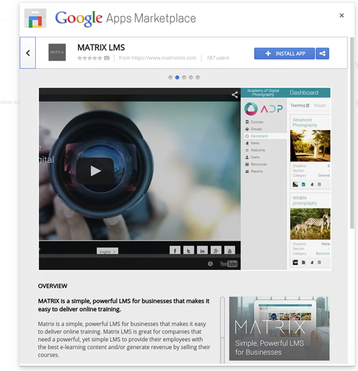358x371 pixels.
Task: Click the Google Plus icon in video
Action: pyautogui.click(x=216, y=250)
